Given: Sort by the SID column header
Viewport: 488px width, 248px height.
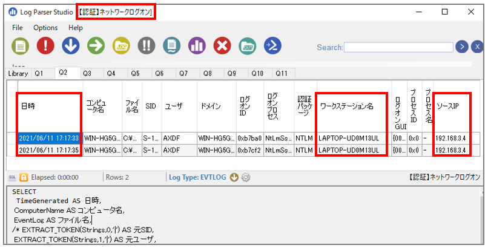Looking at the screenshot, I should point(151,106).
